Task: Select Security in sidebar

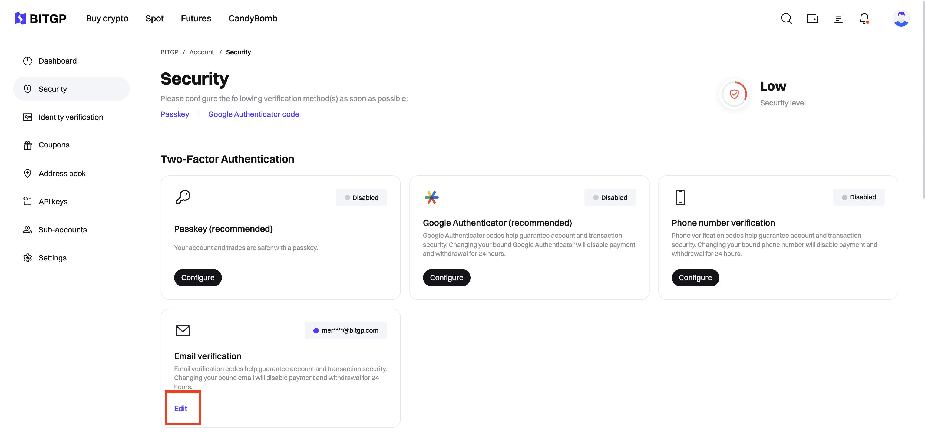Action: (x=71, y=89)
